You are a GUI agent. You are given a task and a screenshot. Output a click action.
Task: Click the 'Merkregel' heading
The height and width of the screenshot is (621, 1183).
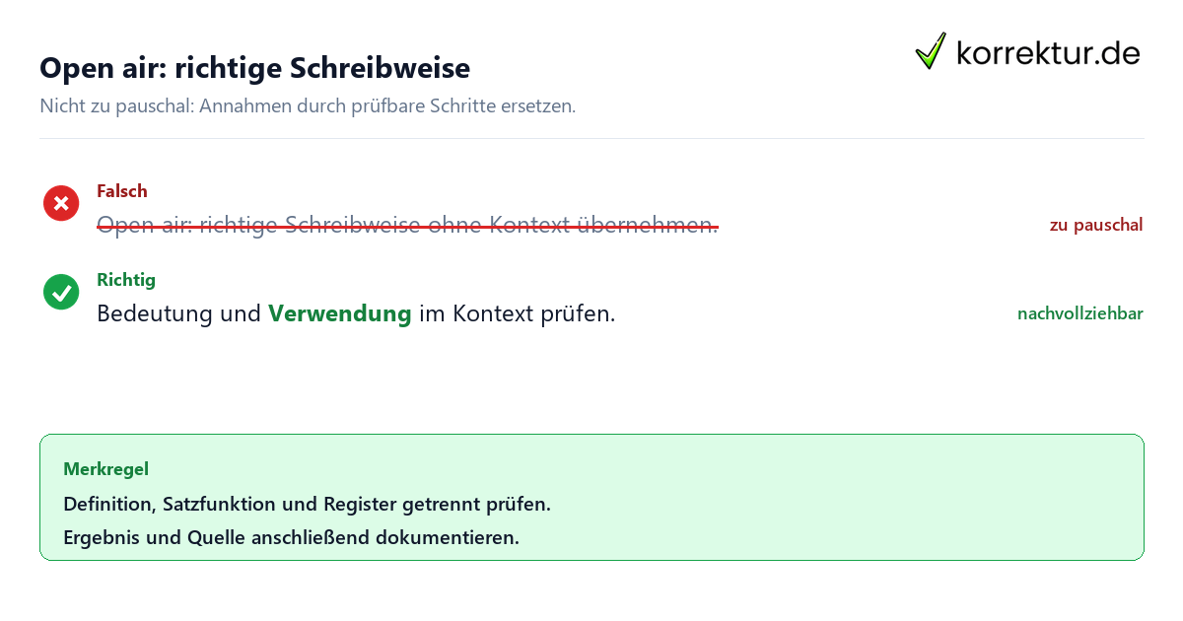point(105,469)
